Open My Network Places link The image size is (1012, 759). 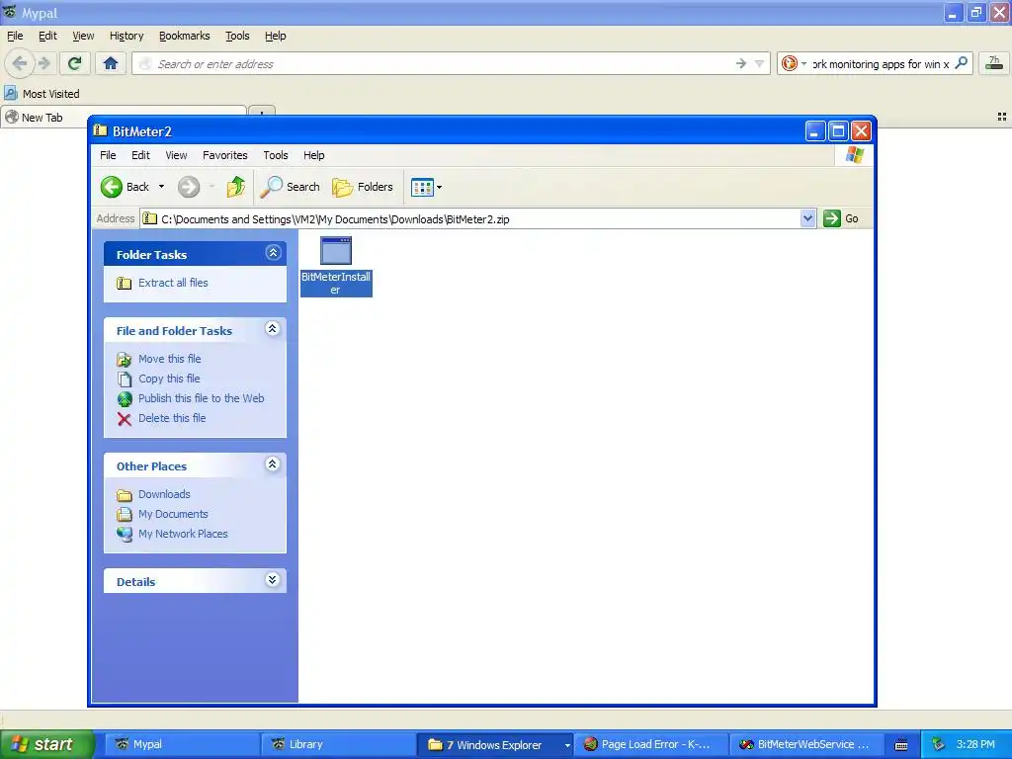(183, 534)
